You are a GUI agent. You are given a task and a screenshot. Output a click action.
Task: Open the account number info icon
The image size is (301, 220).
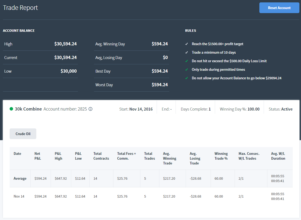pyautogui.click(x=90, y=109)
